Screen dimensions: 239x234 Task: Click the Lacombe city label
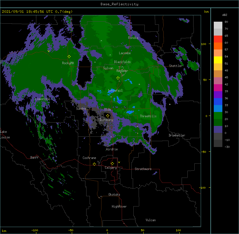click(x=125, y=53)
